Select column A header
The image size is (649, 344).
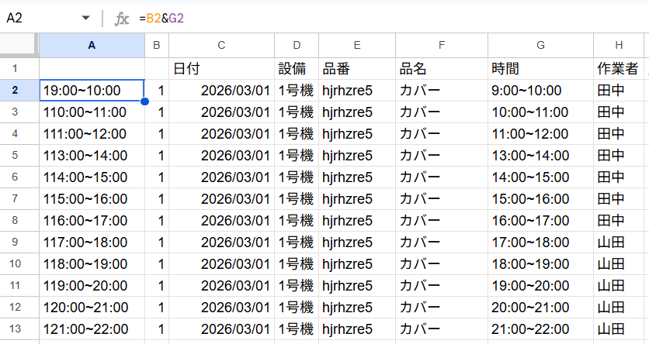92,46
